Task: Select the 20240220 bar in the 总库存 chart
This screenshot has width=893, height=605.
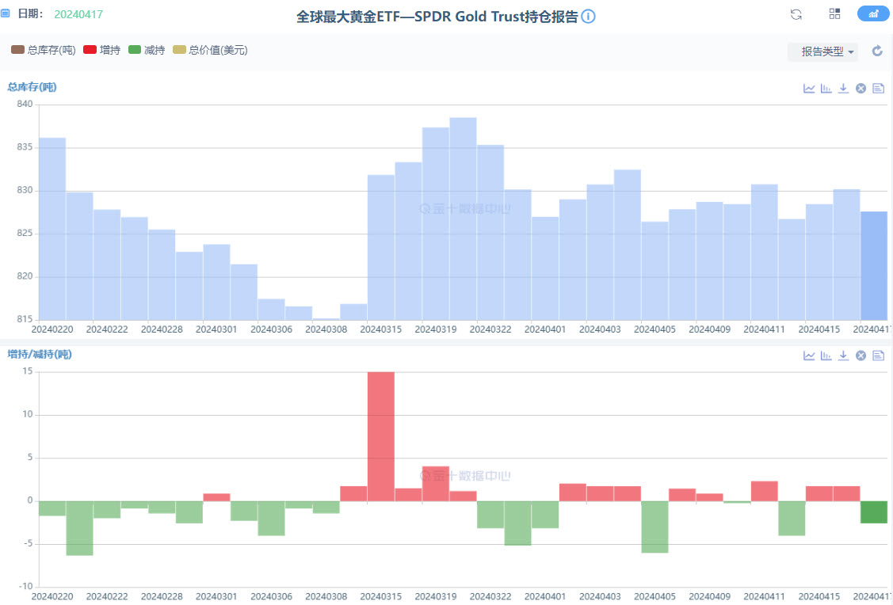Action: click(x=52, y=229)
